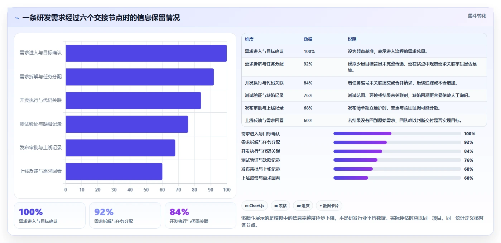Click description starting '若结果没有回到原始需求'

click(x=405, y=121)
